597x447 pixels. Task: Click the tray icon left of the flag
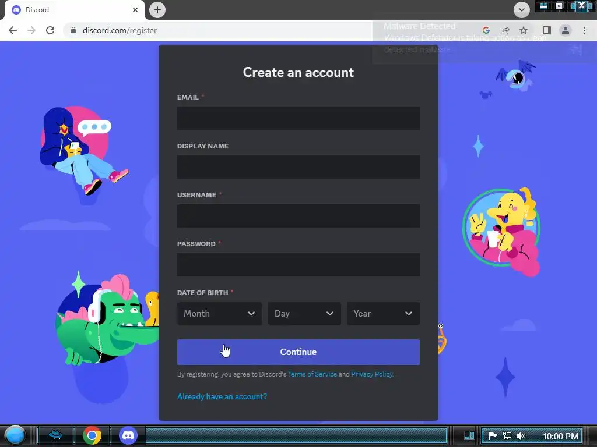[469, 435]
